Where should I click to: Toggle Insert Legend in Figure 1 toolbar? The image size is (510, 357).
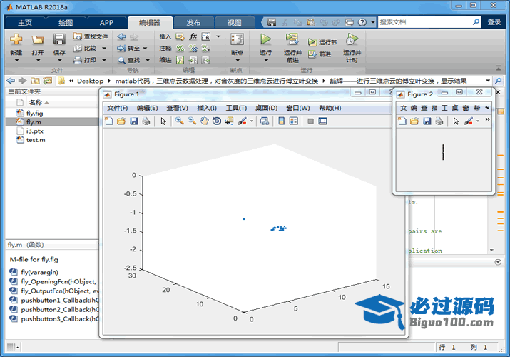point(293,121)
